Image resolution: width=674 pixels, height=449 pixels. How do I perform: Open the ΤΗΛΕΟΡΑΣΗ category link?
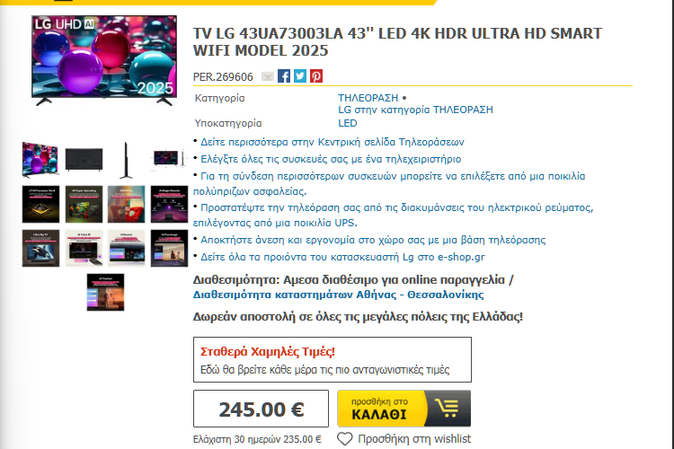(368, 98)
